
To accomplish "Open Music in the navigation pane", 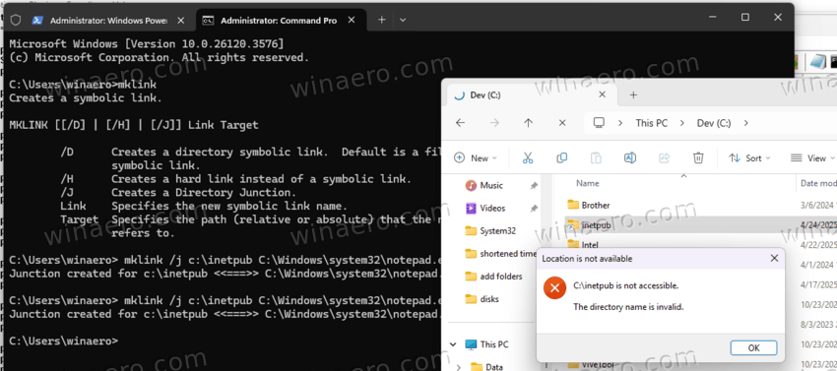I will 491,185.
